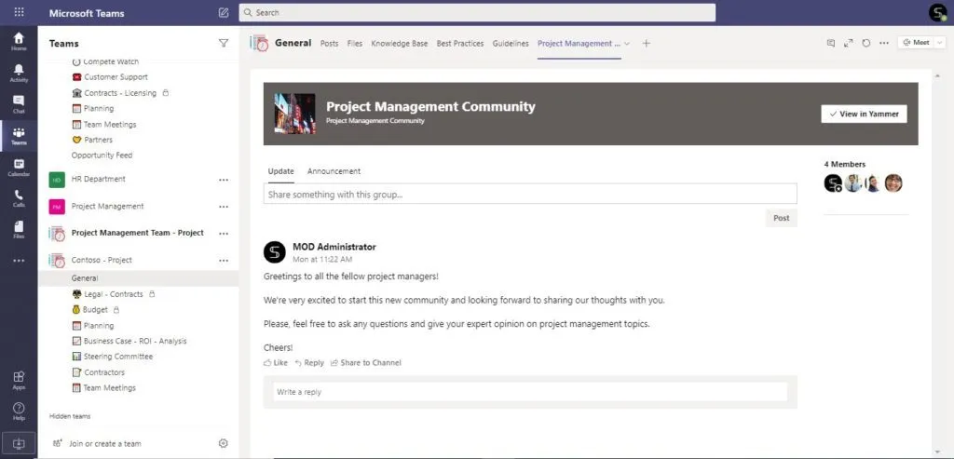
Task: Expand Project Management Team - Project
Action: point(138,233)
